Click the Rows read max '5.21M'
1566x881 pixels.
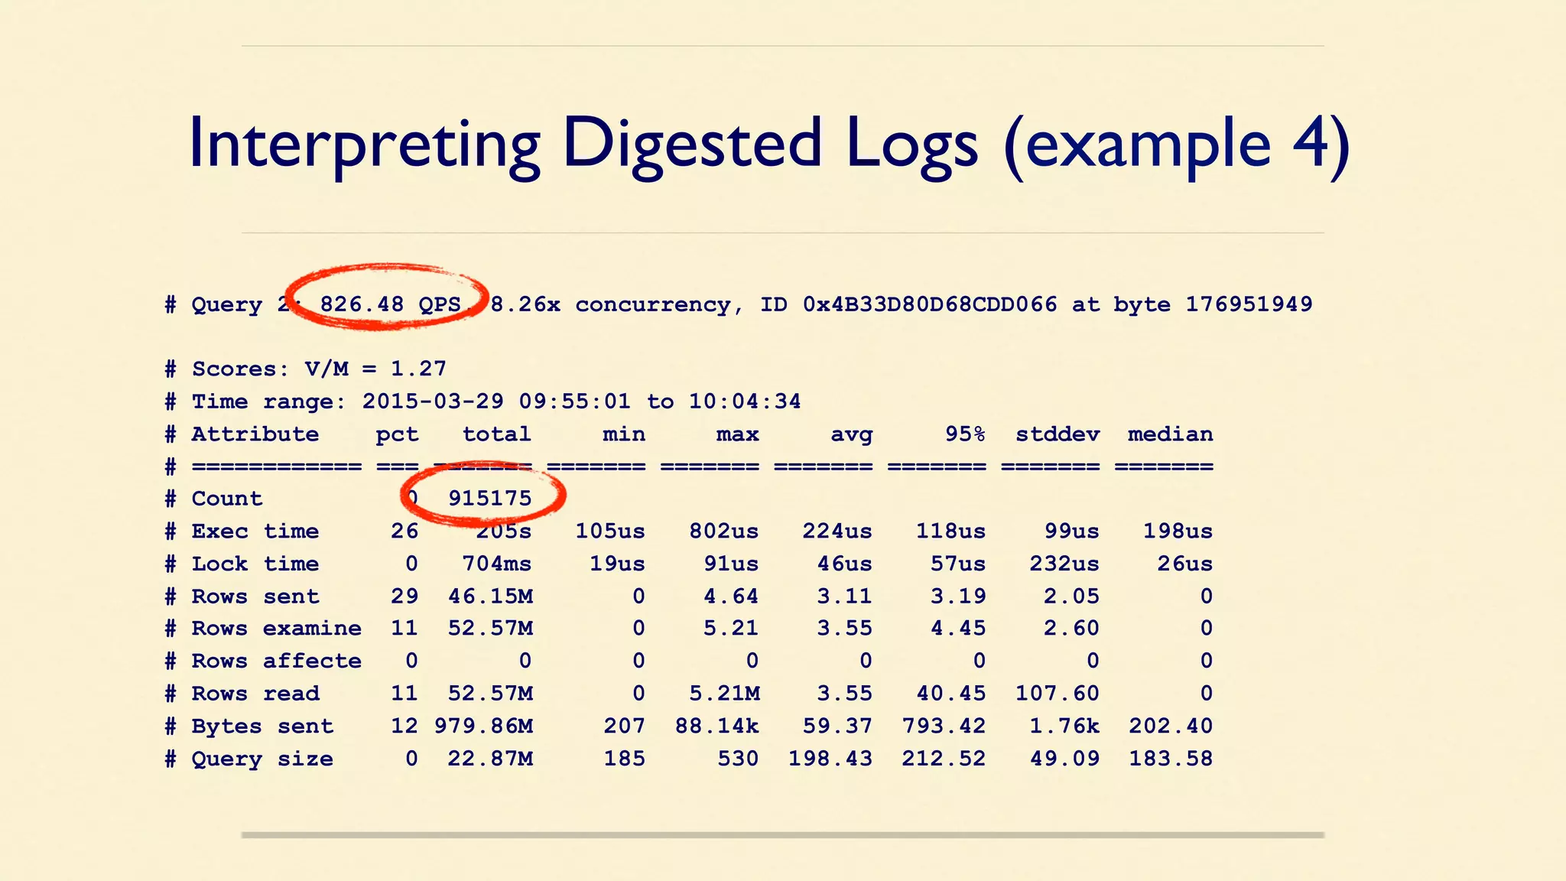coord(724,694)
